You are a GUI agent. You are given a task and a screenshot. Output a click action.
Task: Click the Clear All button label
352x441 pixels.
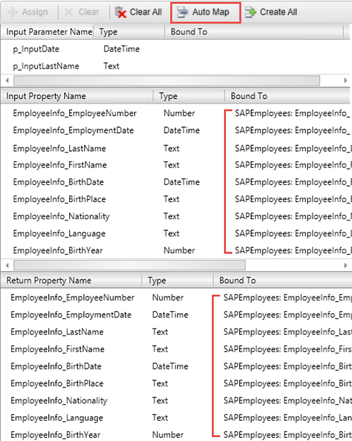click(x=145, y=12)
